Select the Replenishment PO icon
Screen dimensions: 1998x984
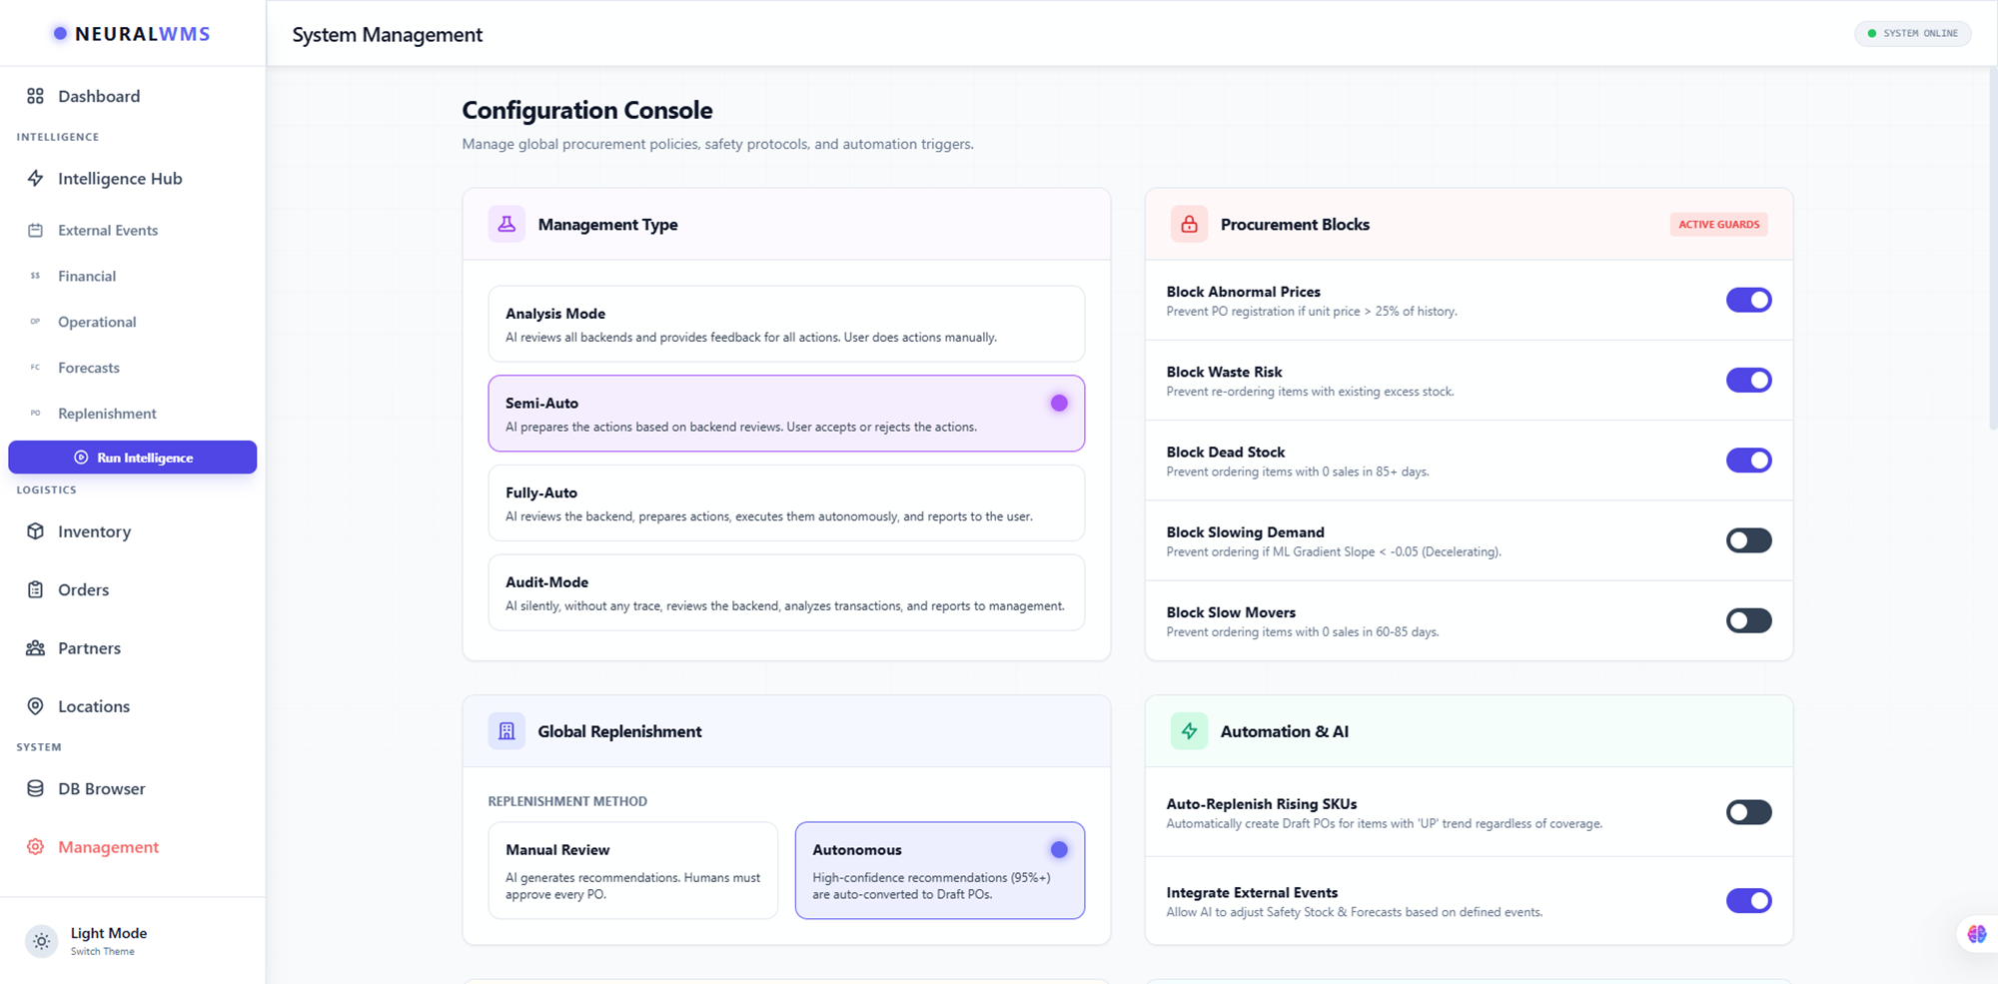pos(35,413)
